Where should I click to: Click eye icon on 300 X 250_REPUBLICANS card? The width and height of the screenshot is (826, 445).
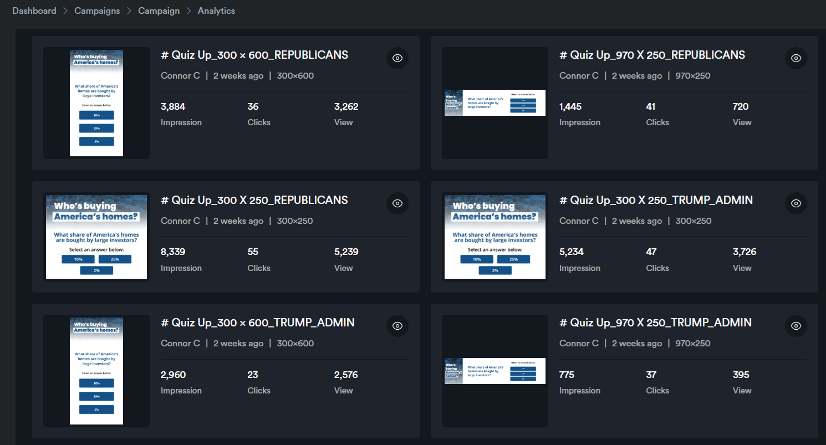397,203
